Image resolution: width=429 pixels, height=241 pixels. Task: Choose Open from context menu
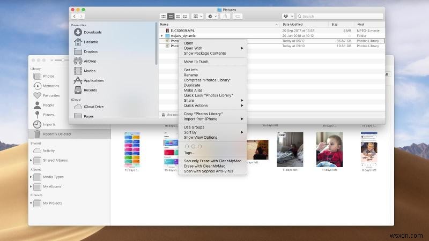point(212,43)
